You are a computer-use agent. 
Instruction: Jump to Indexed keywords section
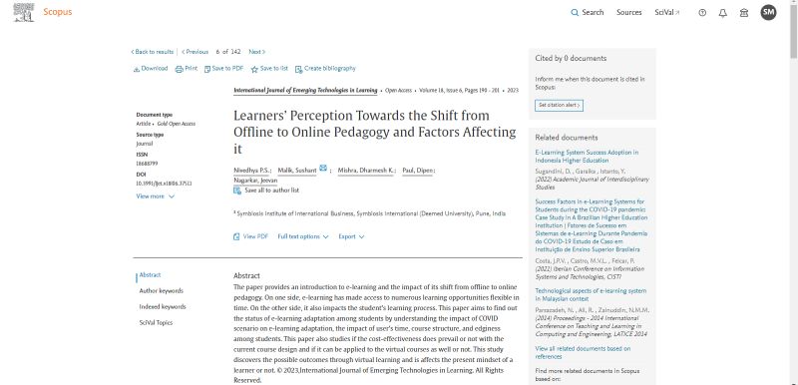click(x=163, y=306)
